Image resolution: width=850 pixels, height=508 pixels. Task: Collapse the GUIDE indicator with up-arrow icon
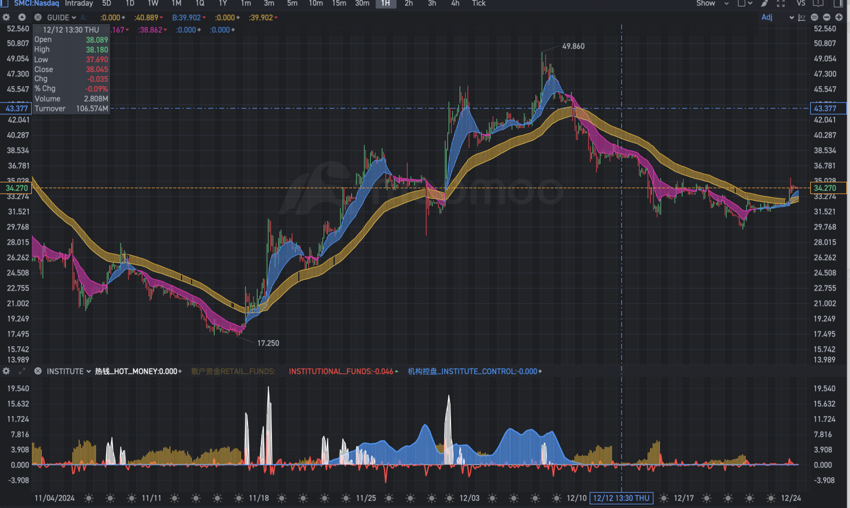click(22, 18)
